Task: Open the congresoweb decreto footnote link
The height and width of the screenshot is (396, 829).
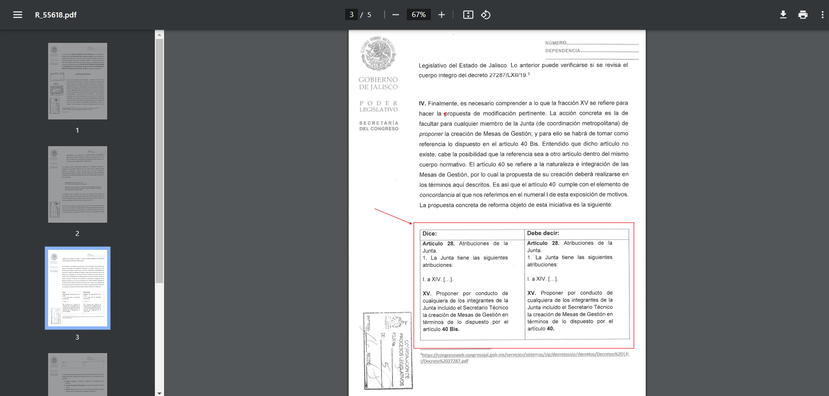Action: click(525, 357)
